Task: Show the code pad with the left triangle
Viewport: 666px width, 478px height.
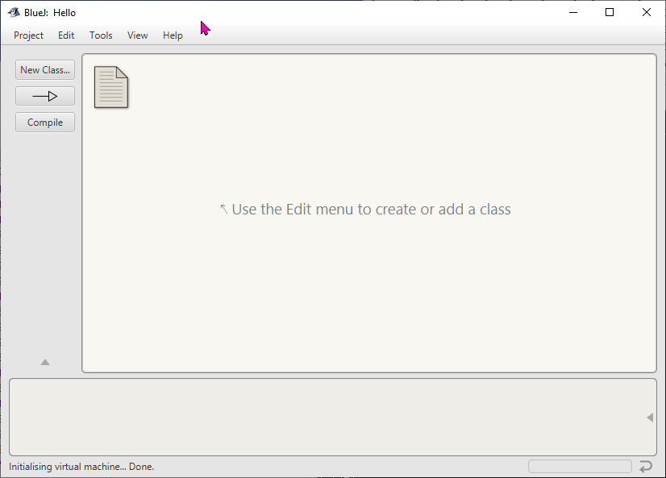Action: click(x=650, y=418)
